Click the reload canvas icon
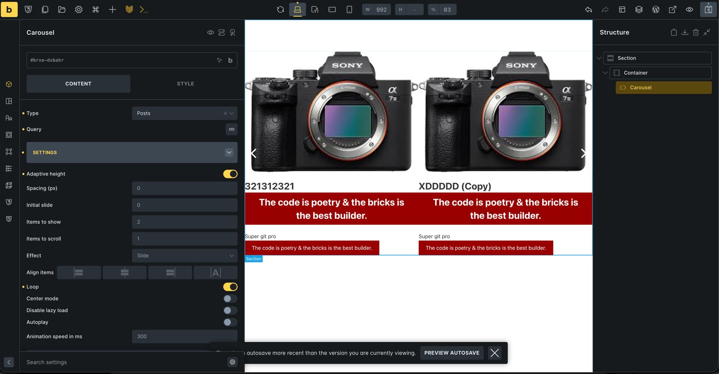 [x=280, y=10]
